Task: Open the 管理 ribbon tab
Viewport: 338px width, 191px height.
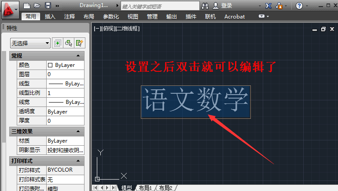Action: pos(152,16)
